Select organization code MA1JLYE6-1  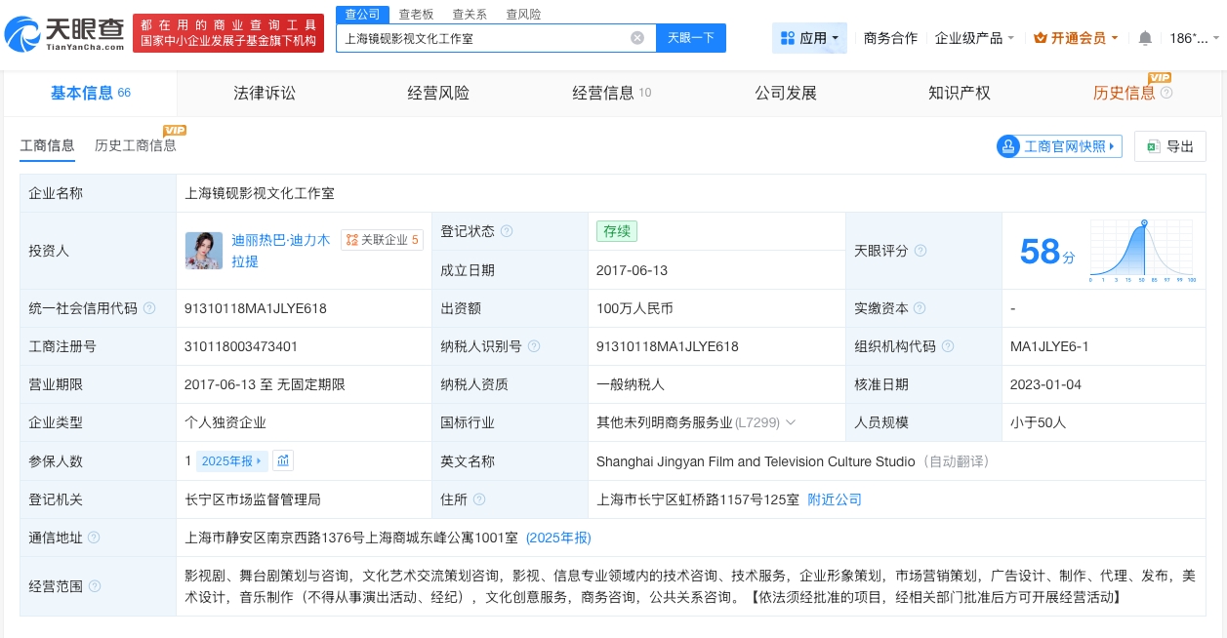1049,346
